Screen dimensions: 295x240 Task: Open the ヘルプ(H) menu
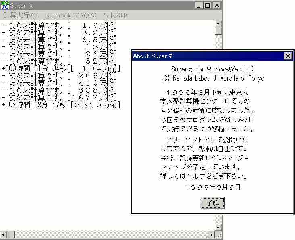tap(115, 15)
